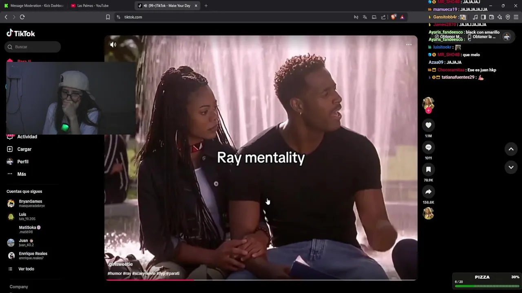Image resolution: width=522 pixels, height=293 pixels.
Task: Share the video using arrow icon
Action: [x=428, y=192]
